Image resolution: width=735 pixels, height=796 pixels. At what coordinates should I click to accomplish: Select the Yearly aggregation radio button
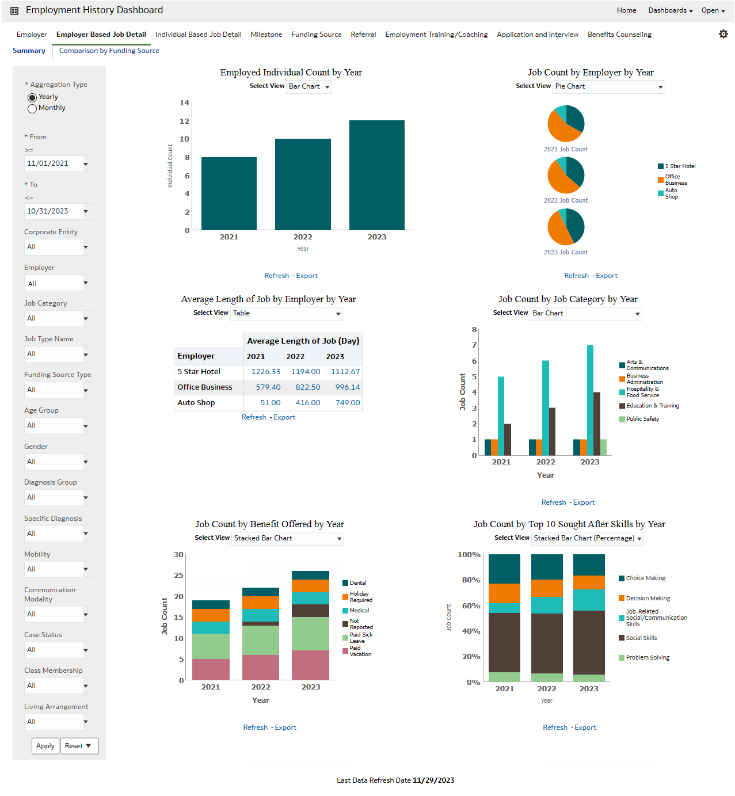[x=32, y=97]
